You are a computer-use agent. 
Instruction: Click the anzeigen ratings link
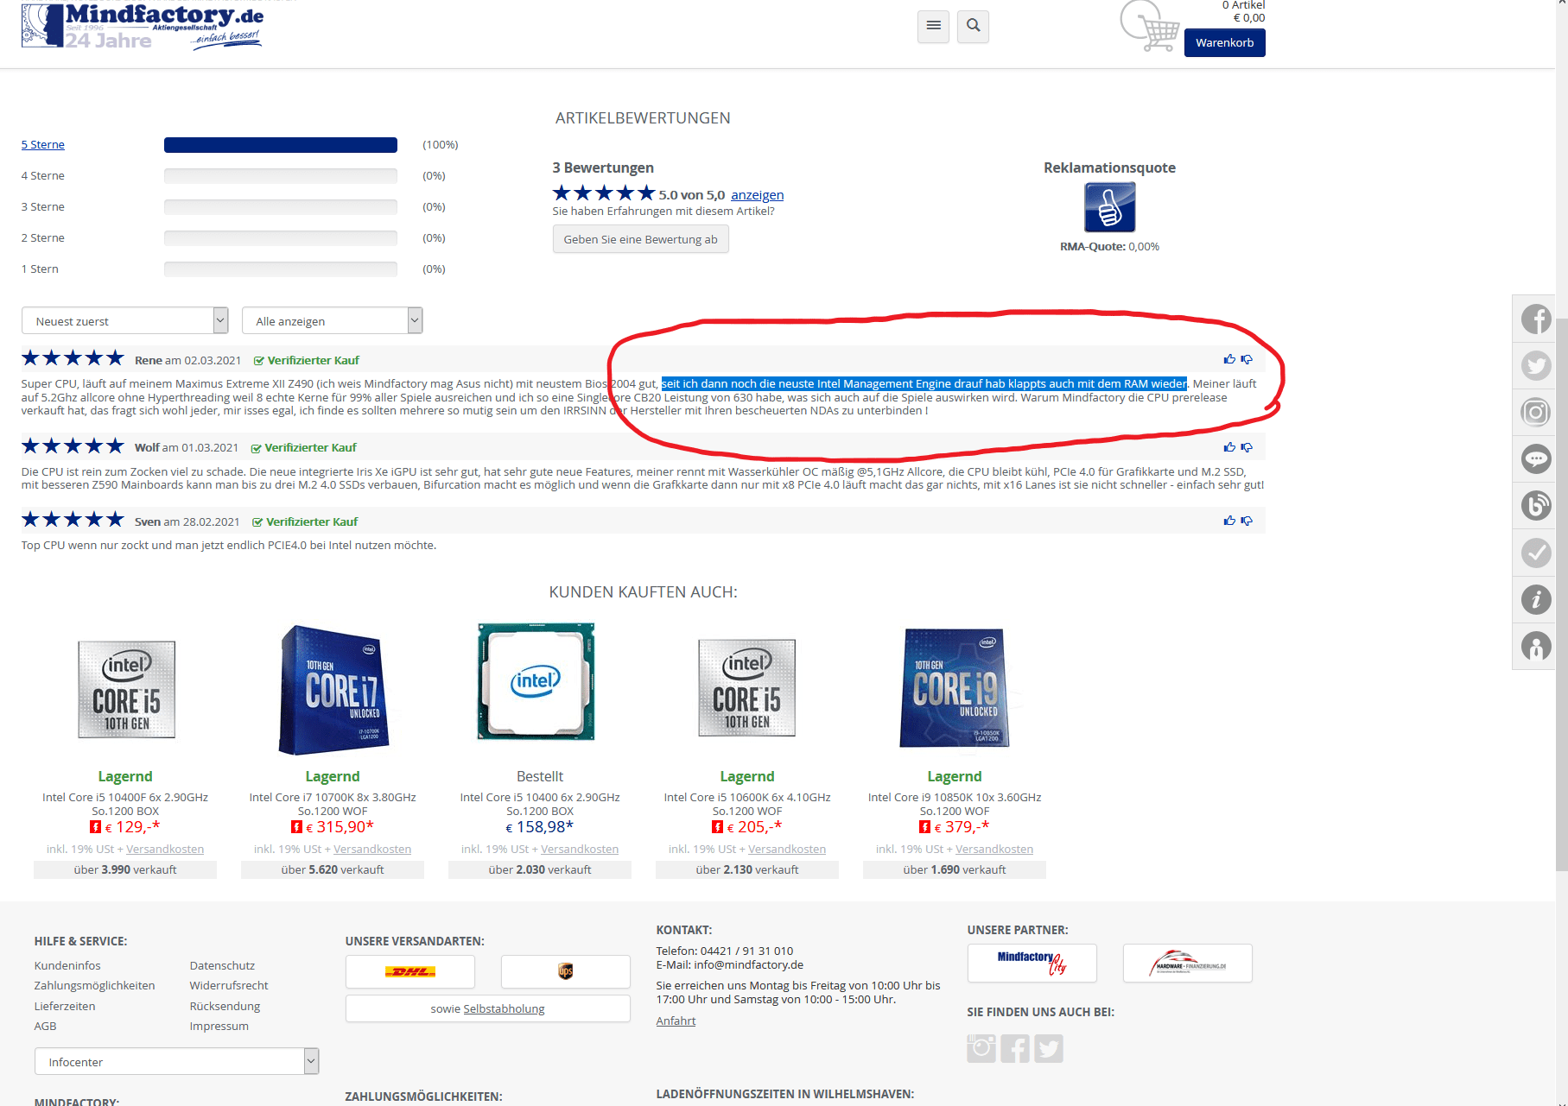[x=758, y=195]
